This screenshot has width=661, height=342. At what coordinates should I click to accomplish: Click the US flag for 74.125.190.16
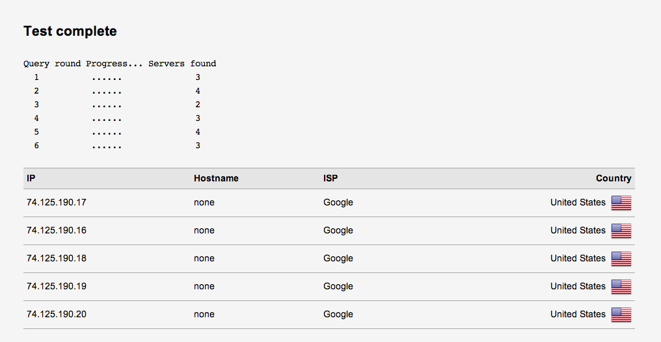[x=621, y=231]
